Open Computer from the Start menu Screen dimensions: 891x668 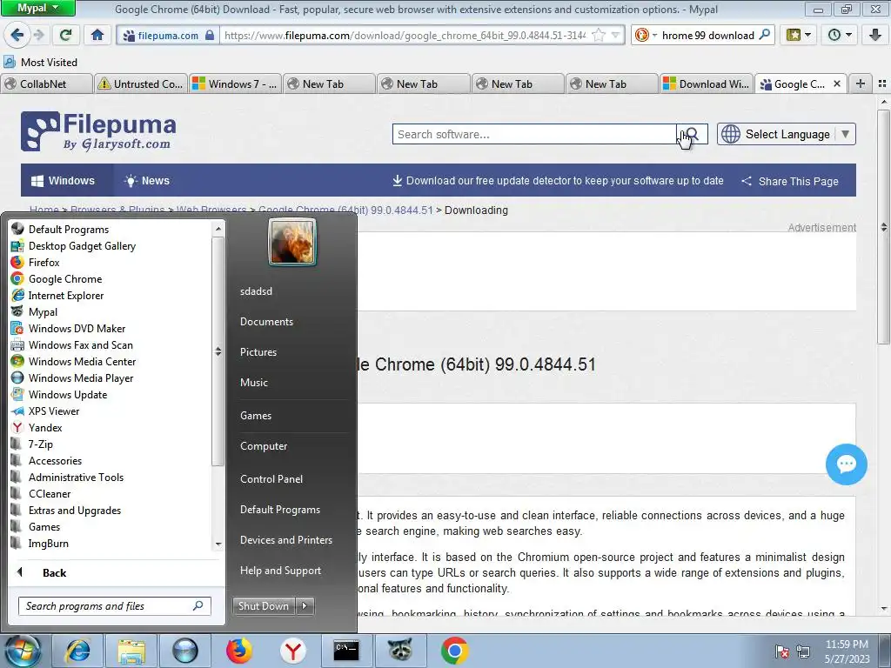pos(263,446)
